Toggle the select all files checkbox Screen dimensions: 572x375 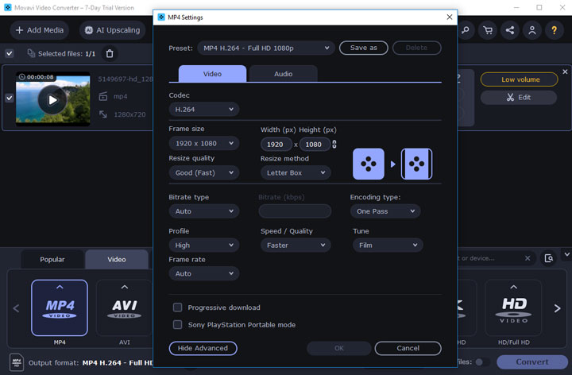(10, 53)
